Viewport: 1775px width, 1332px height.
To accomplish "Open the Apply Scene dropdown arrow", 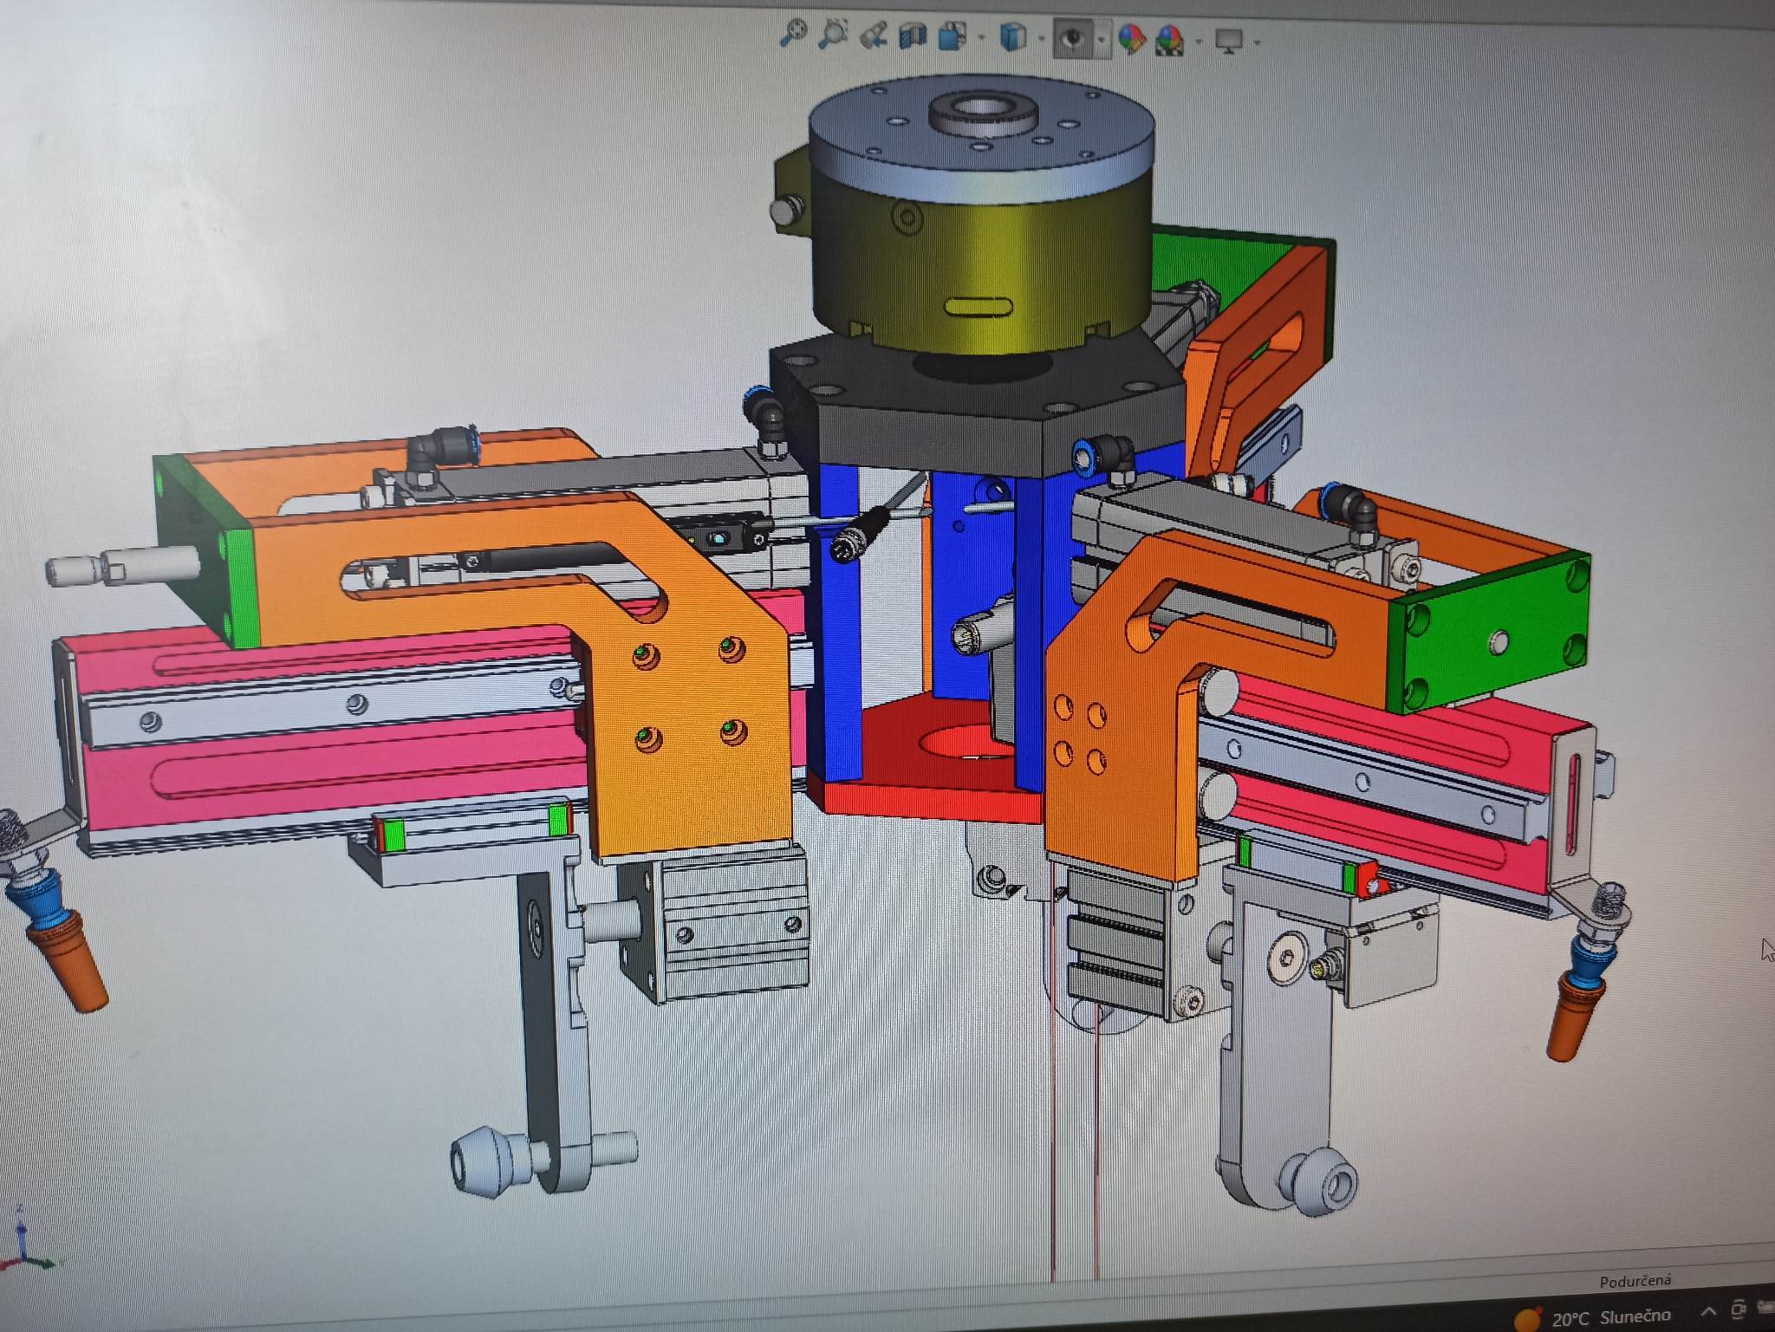I will 1199,41.
